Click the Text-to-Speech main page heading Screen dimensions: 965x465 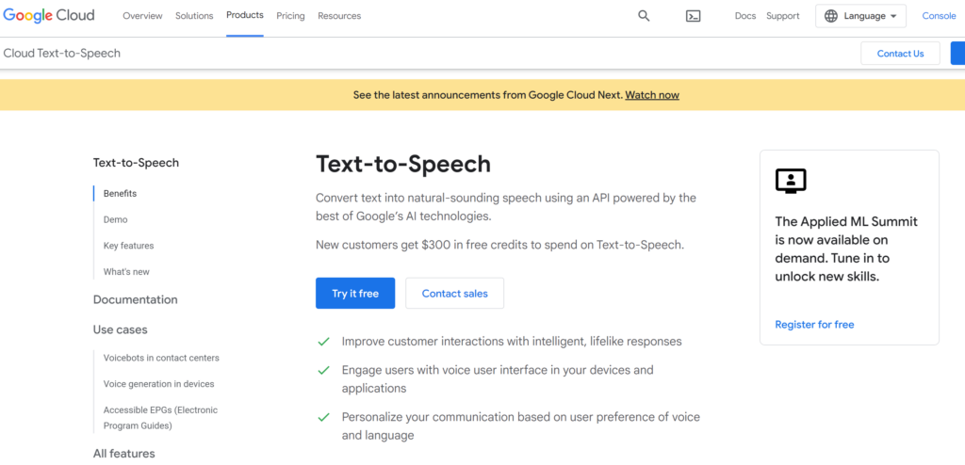(403, 164)
